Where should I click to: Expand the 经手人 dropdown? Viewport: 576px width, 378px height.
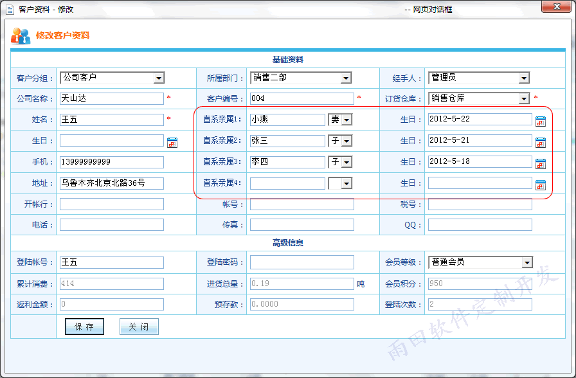coord(524,78)
